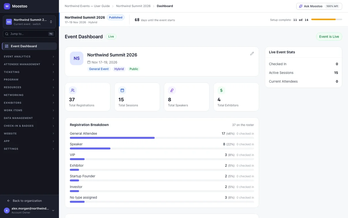Expand the Ticketing section

pos(29,72)
